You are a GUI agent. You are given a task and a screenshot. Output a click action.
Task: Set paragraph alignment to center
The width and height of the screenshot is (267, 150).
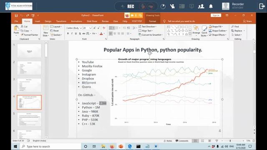[115, 34]
